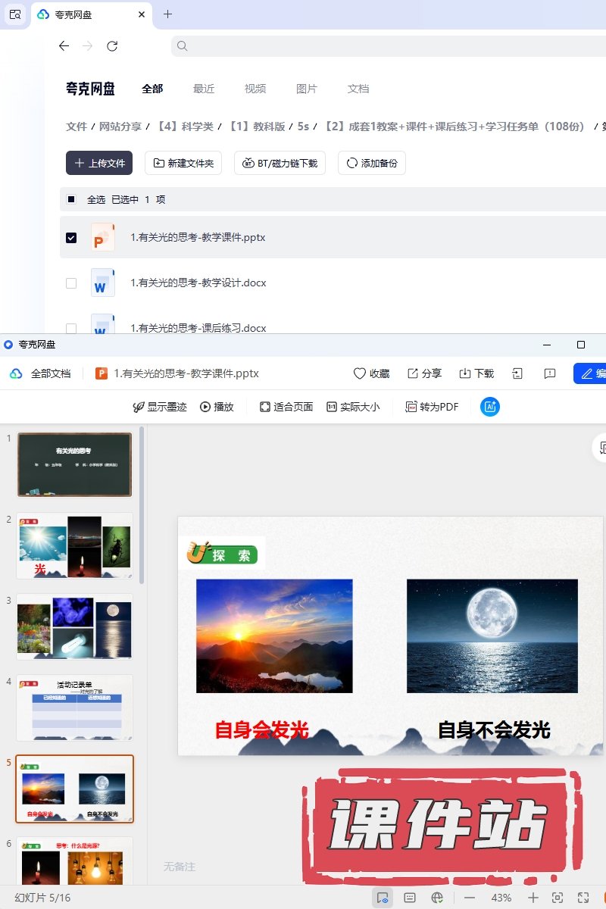
Task: Zoom out with the minus icon
Action: pos(470,898)
